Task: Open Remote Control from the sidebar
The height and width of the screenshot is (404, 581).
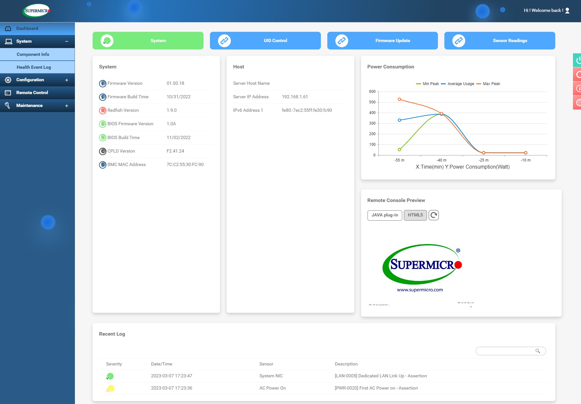Action: (32, 93)
